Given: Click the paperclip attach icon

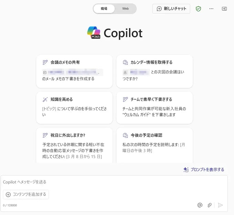Looking at the screenshot, I should (210, 205).
